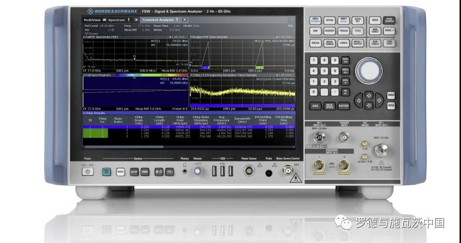Start a RUN SINGLE measurement

pos(375,43)
